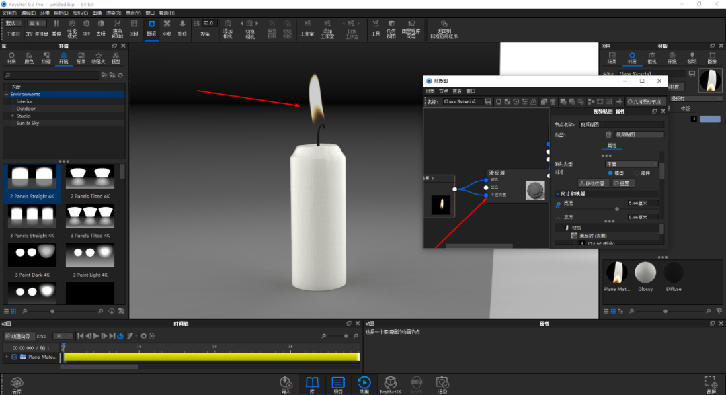Add camera (添加相机) from the toolbar

click(x=228, y=29)
